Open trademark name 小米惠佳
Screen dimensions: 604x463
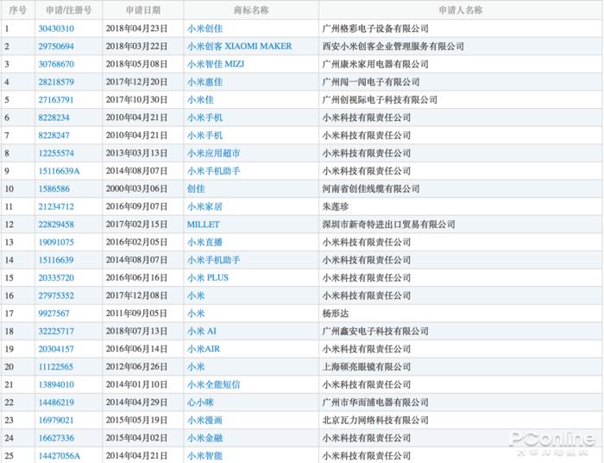[x=205, y=82]
